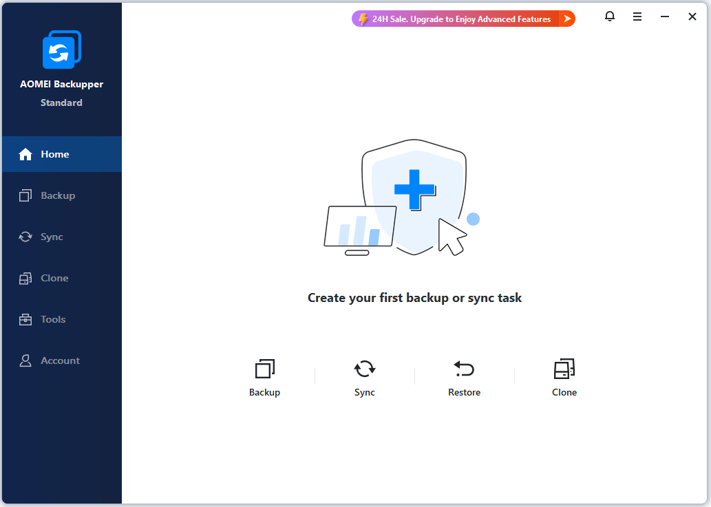Click the 'Standard' edition label

[x=62, y=103]
